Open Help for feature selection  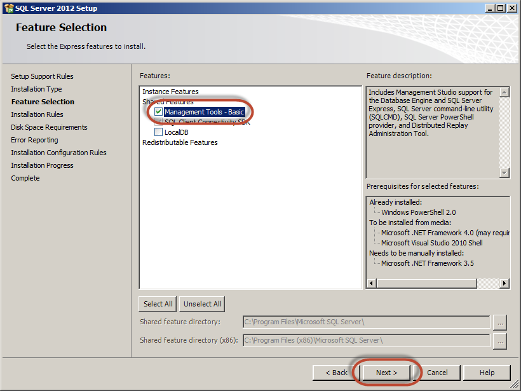click(x=487, y=373)
